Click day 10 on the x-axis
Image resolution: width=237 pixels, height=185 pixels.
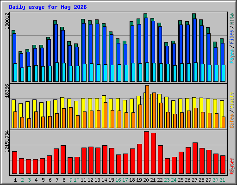[76, 180]
